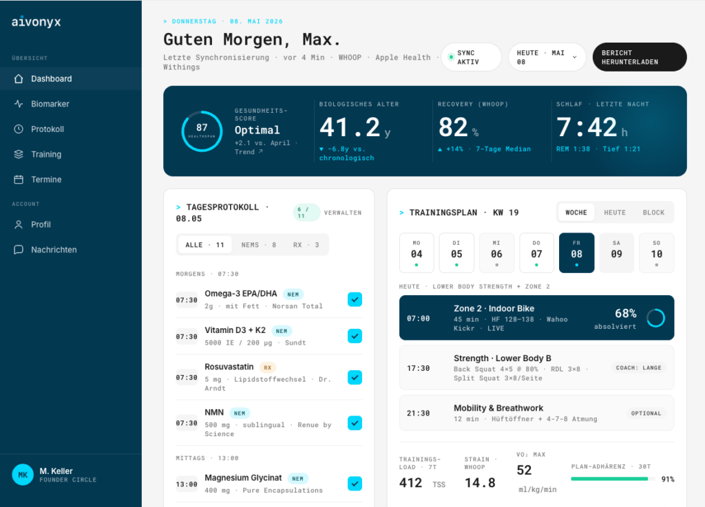Open Training in the sidebar
705x507 pixels.
[x=71, y=154]
